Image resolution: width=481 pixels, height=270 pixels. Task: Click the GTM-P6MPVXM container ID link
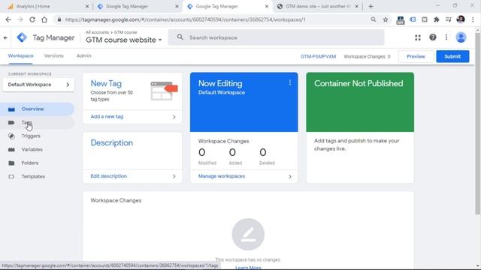point(318,57)
